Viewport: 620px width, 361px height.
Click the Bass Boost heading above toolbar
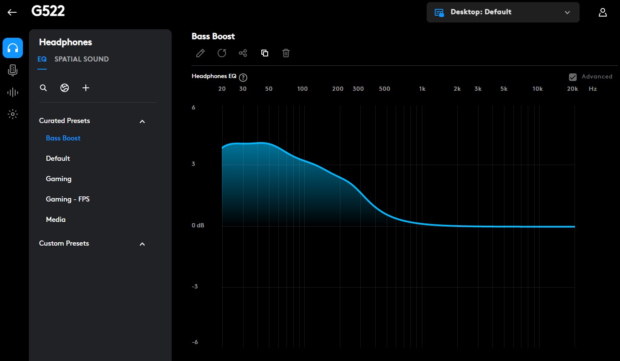[213, 36]
